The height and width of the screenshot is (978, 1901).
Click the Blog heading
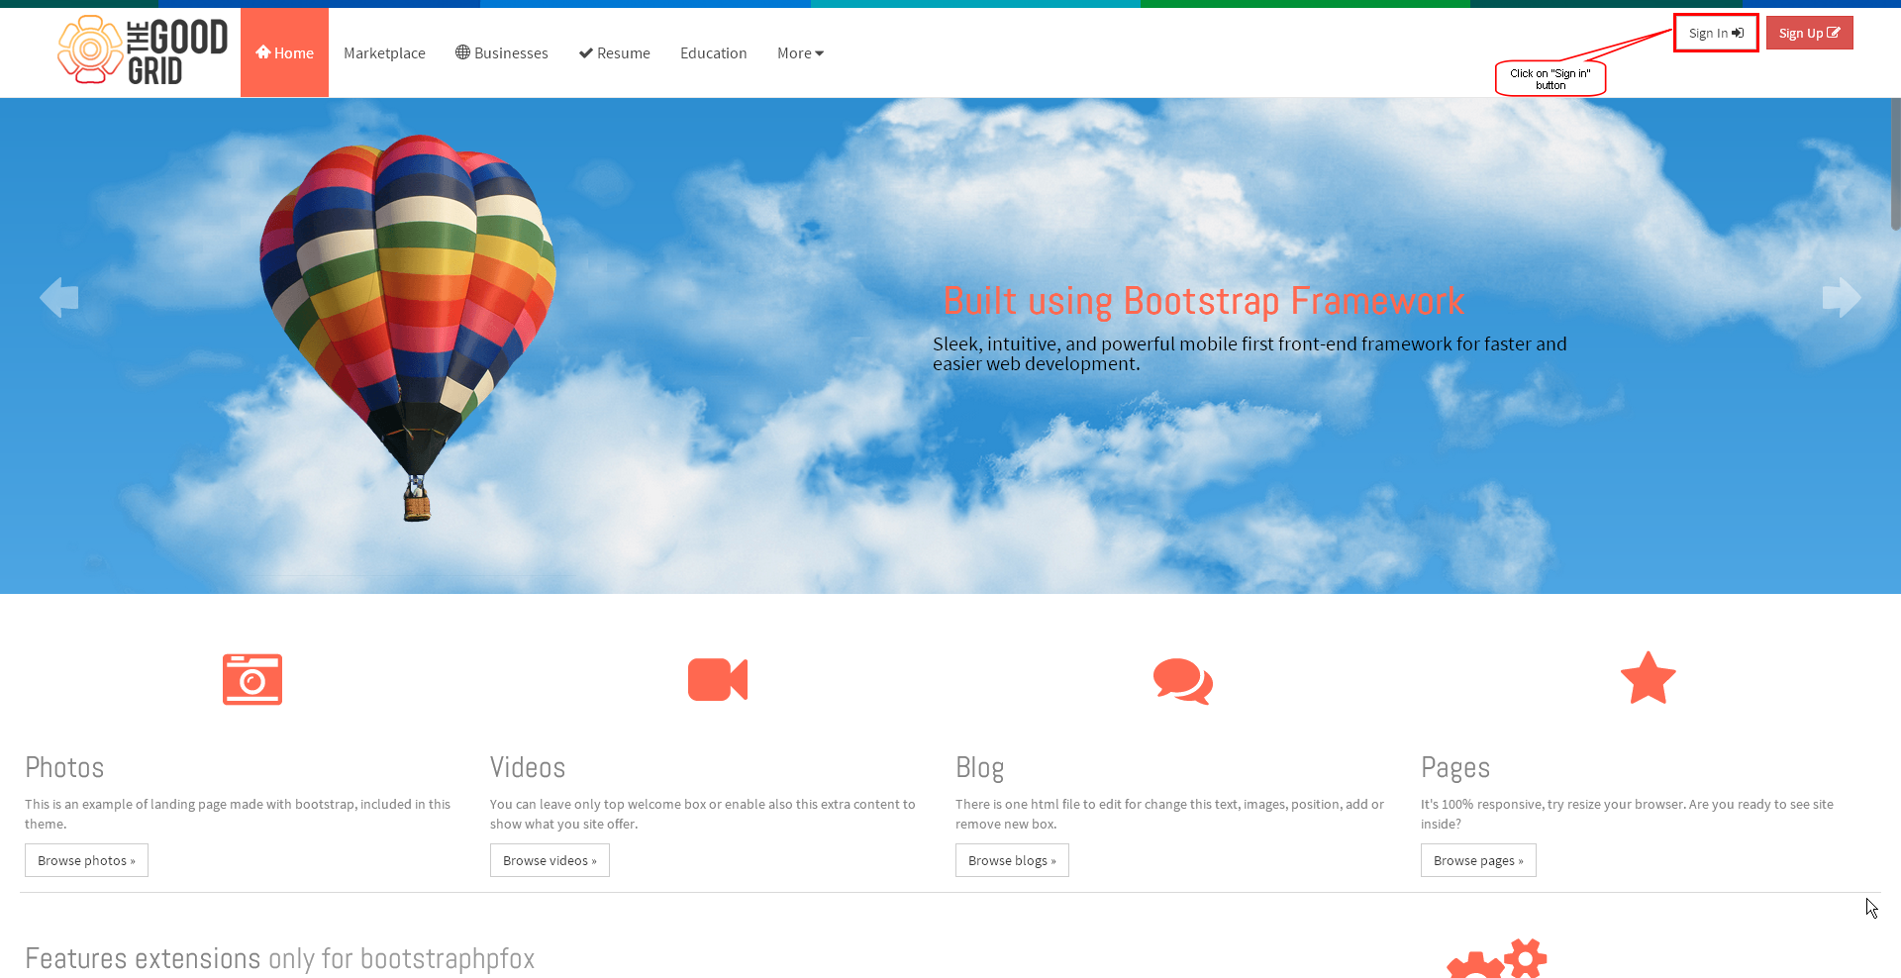pyautogui.click(x=980, y=767)
